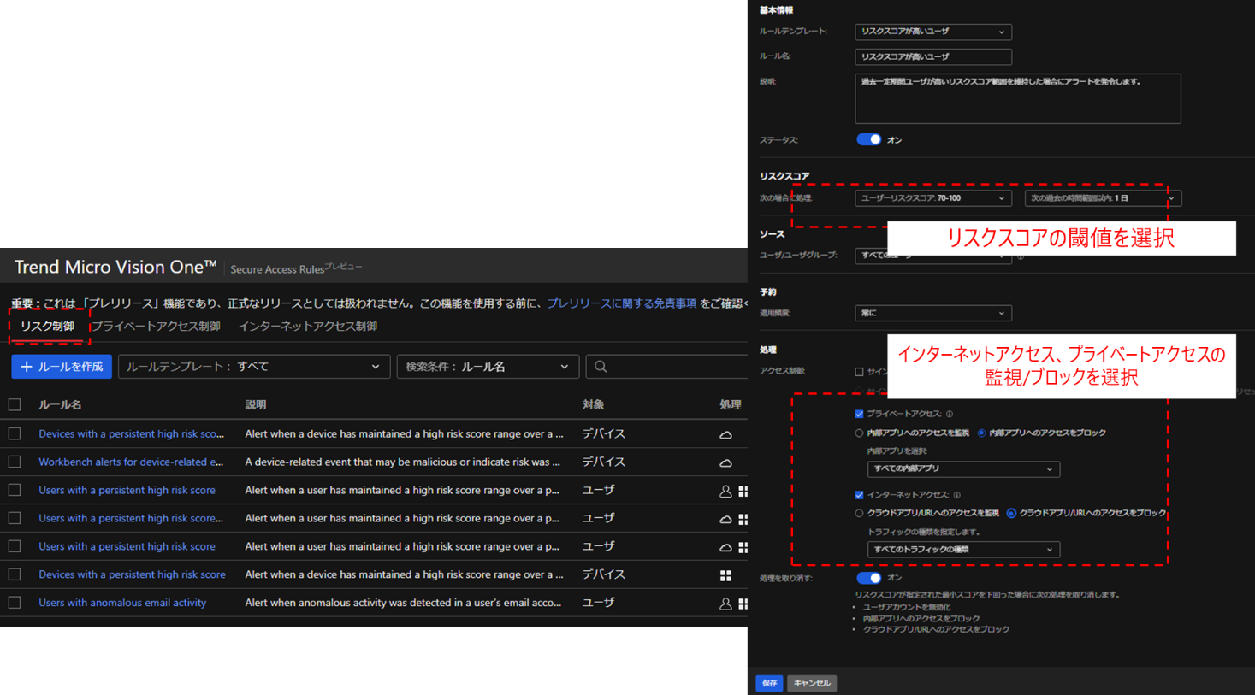Click the cloud icon in the Workbench alerts row
Image resolution: width=1255 pixels, height=695 pixels.
tap(725, 462)
